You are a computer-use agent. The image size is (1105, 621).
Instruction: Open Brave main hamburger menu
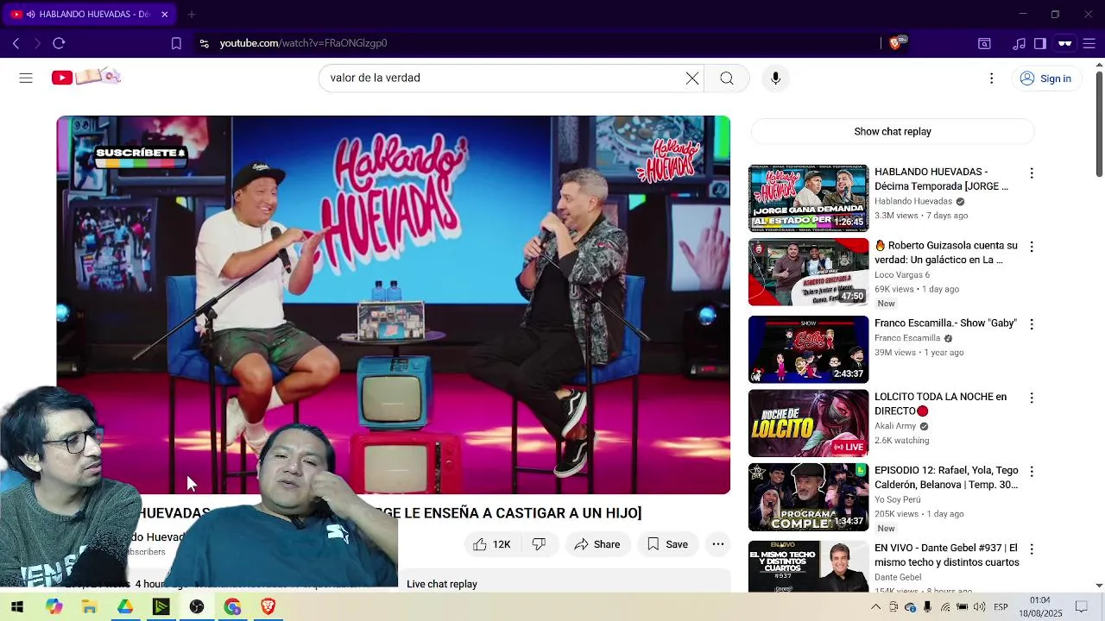click(x=1089, y=43)
